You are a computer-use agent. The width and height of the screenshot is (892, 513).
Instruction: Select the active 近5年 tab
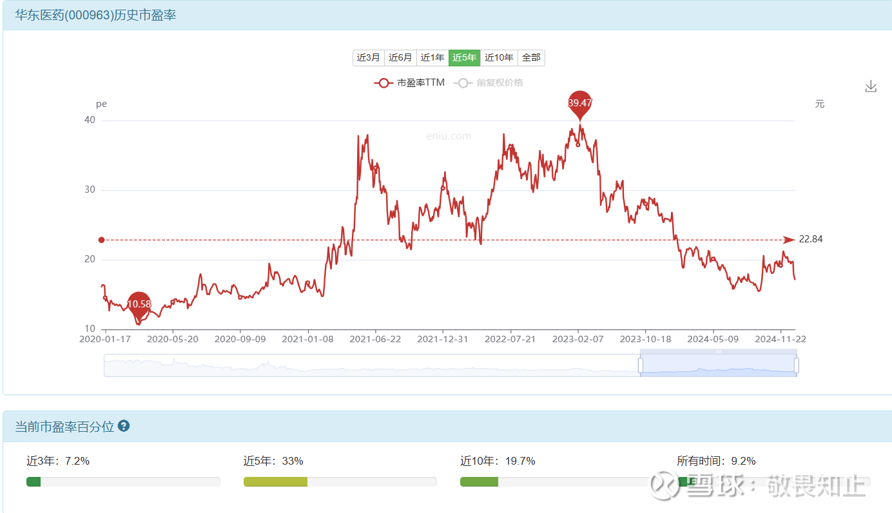tap(464, 57)
